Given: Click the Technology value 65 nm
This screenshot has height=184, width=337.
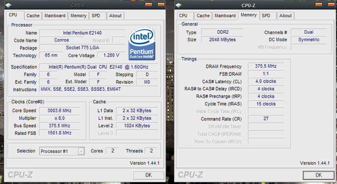Looking at the screenshot, I should pos(51,55).
